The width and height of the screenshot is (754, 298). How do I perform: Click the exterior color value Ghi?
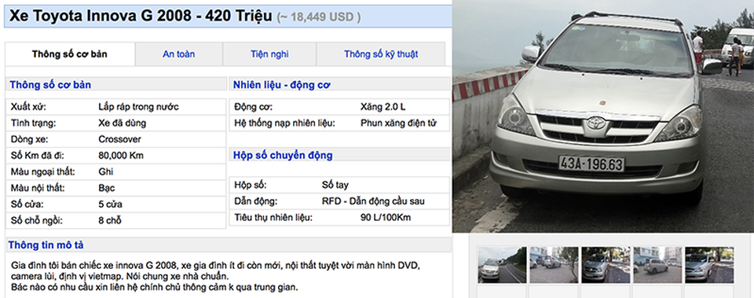106,172
